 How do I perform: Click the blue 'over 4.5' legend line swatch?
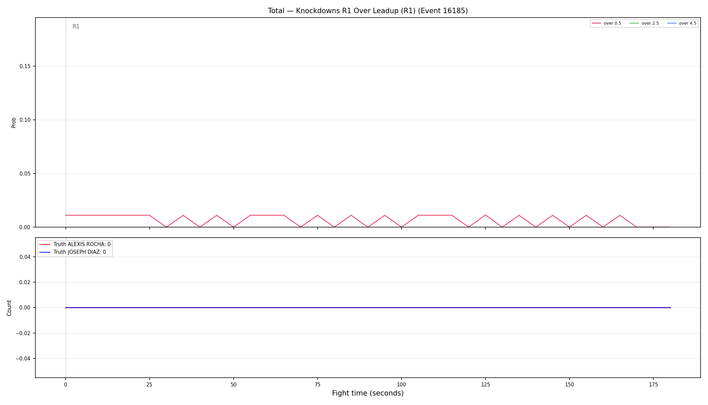point(672,23)
